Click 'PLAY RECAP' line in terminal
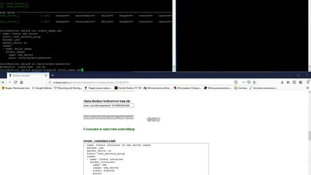The width and height of the screenshot is (311, 175). click(x=86, y=13)
